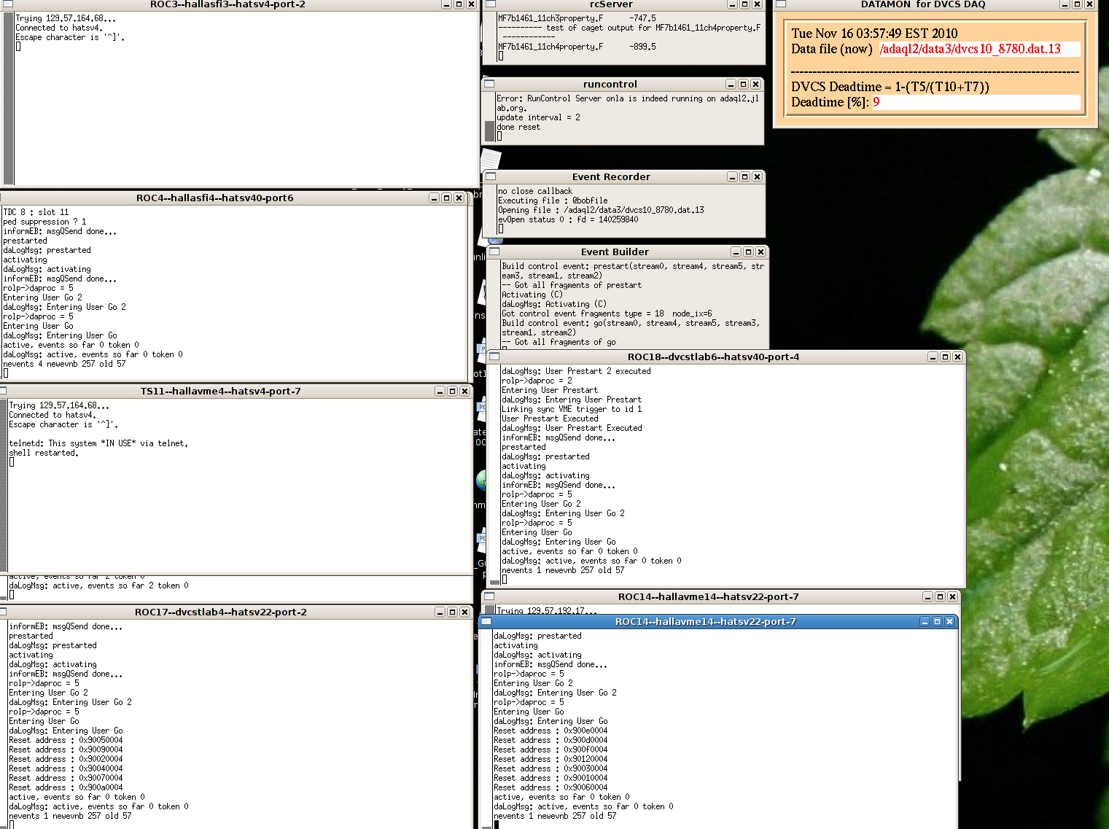Click the DVCS Deadtime formula text
1109x829 pixels.
click(x=890, y=87)
